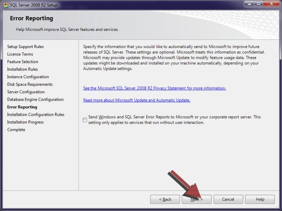Select the Setup Support Rules step
282x211 pixels.
pyautogui.click(x=25, y=47)
